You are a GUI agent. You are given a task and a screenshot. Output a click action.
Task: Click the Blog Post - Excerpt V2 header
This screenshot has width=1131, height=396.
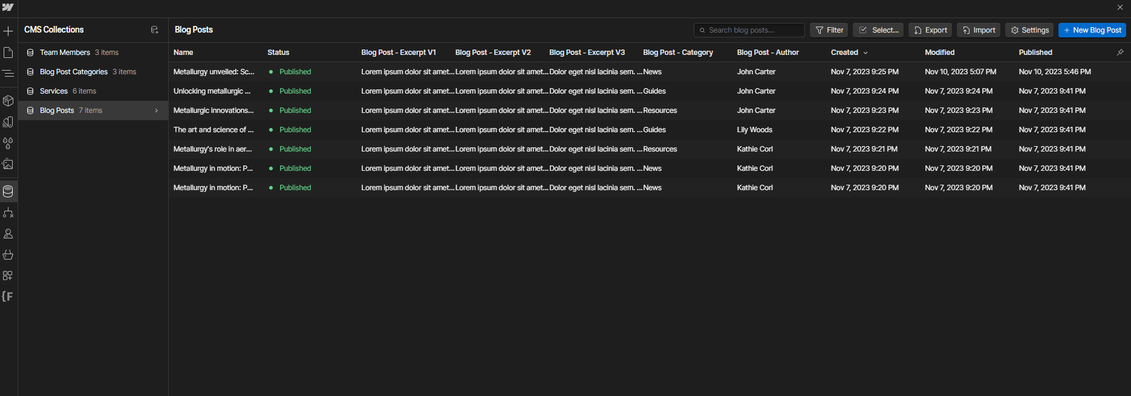pos(493,53)
